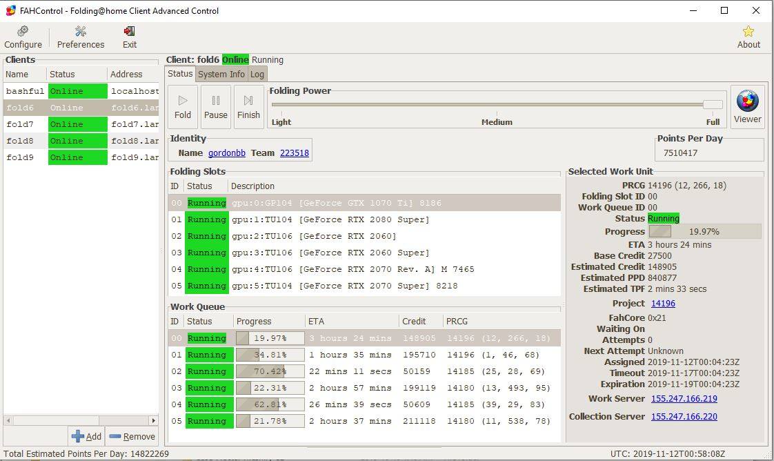Open Preferences from the toolbar
This screenshot has height=461, width=774.
point(81,37)
